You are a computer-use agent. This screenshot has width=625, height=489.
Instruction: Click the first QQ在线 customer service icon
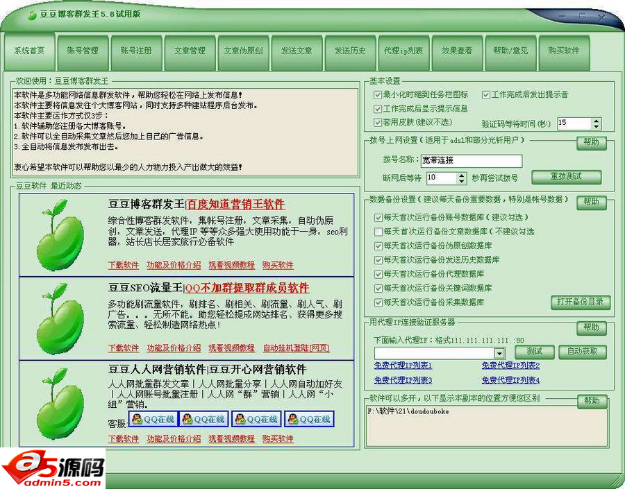(153, 420)
